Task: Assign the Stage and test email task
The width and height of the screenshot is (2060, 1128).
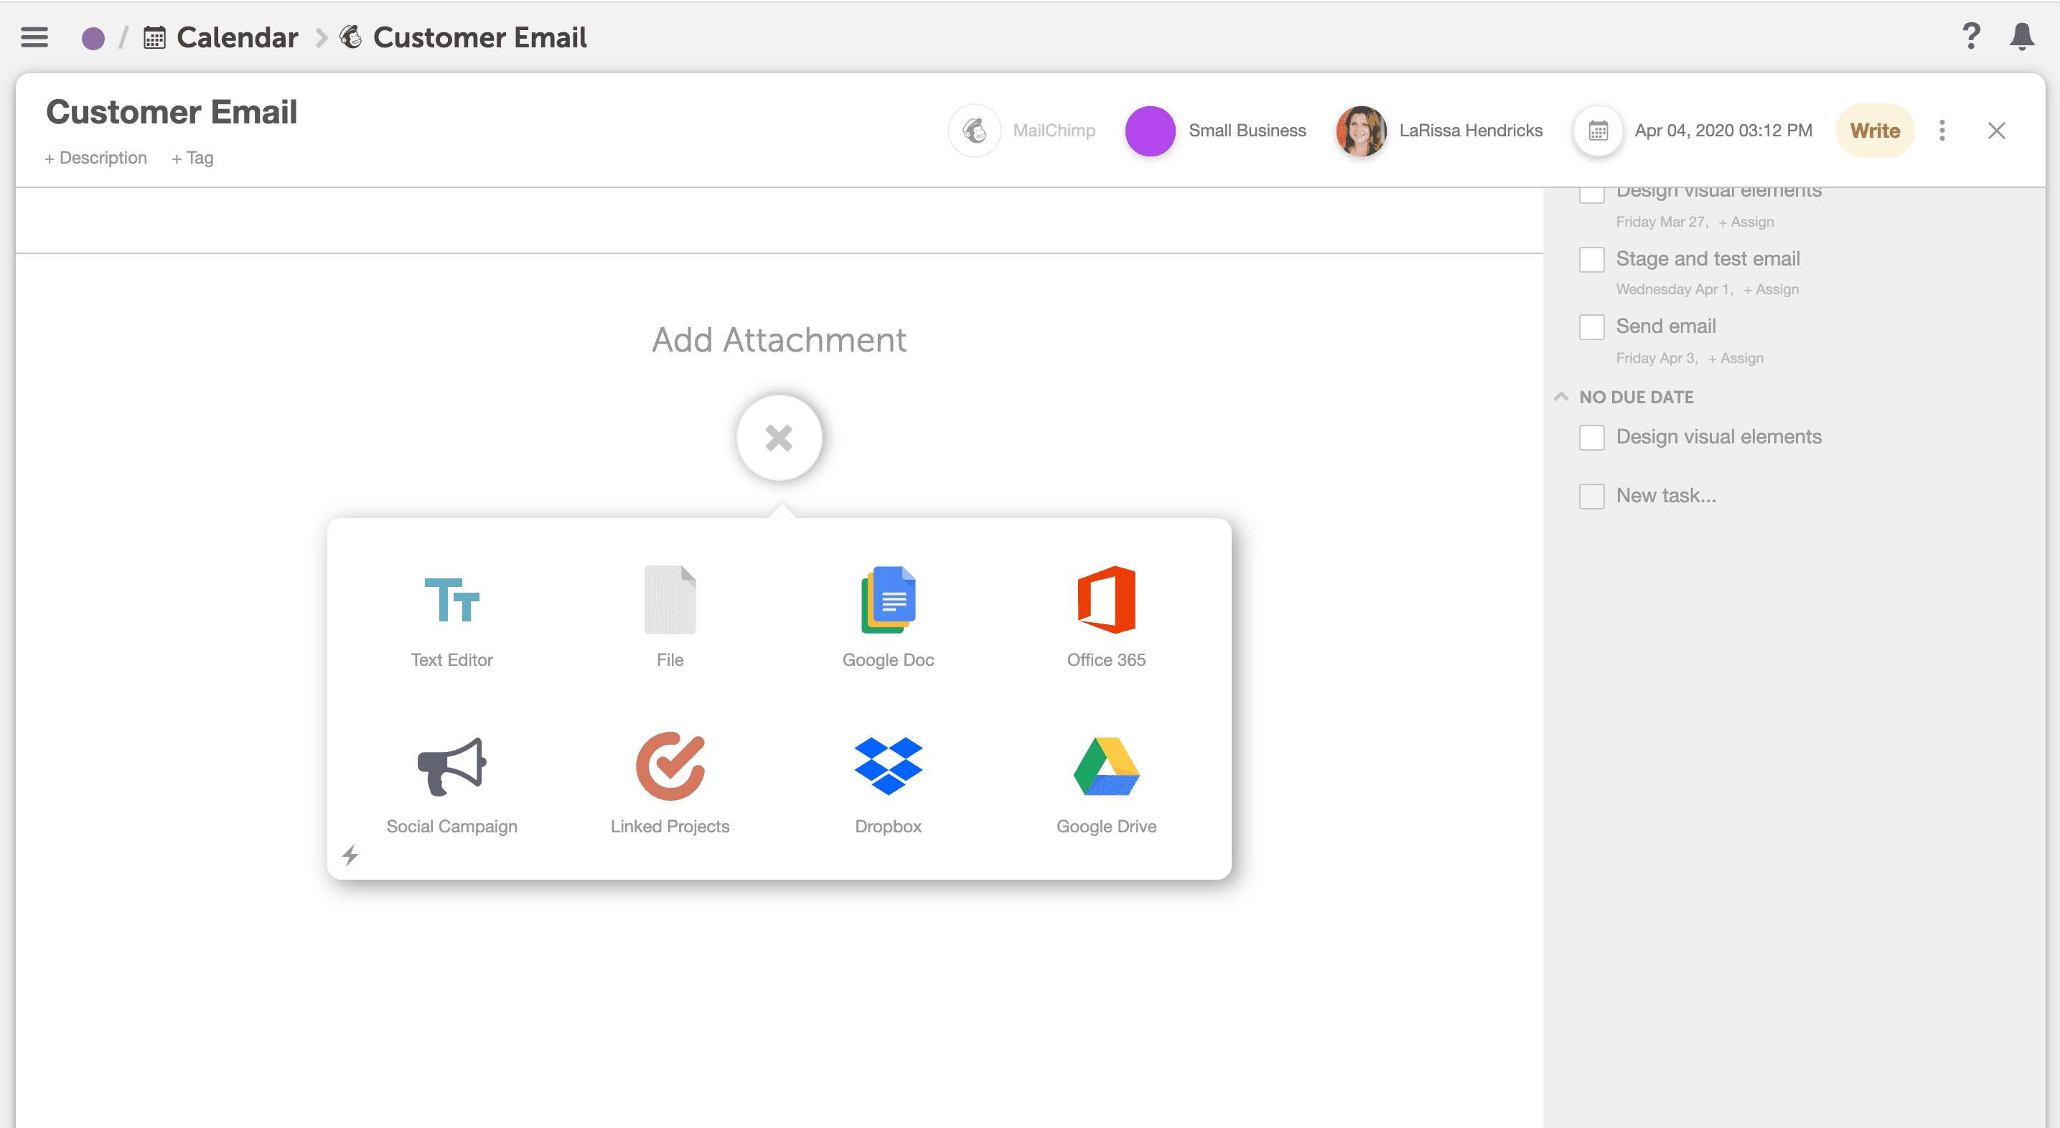Action: (x=1771, y=289)
